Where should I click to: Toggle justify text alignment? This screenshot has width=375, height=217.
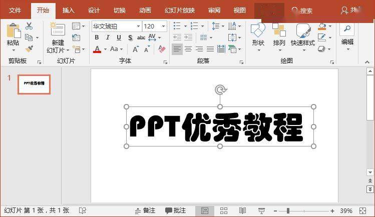click(x=210, y=49)
